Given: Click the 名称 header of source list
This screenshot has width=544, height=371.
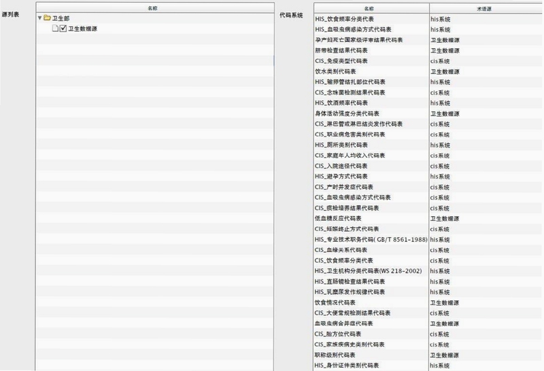Looking at the screenshot, I should [x=155, y=8].
